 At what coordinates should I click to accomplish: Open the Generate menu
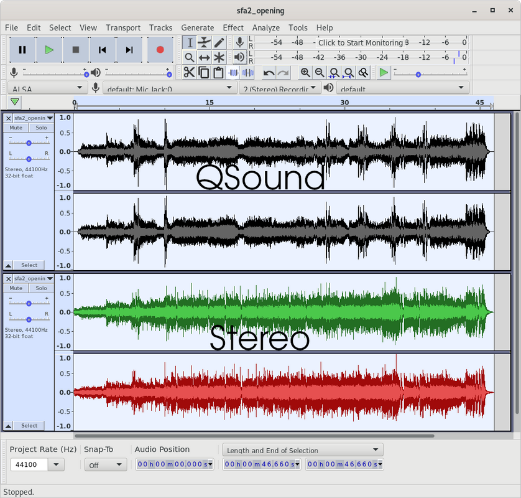(x=197, y=27)
